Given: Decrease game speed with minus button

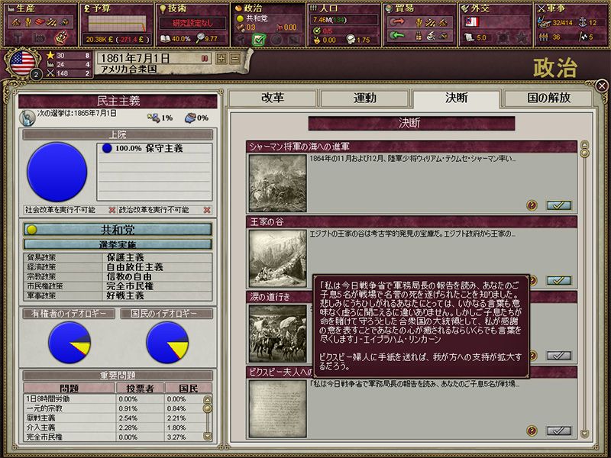Looking at the screenshot, I should (x=235, y=59).
